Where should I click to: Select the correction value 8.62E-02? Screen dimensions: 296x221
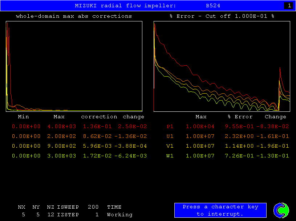pos(97,136)
